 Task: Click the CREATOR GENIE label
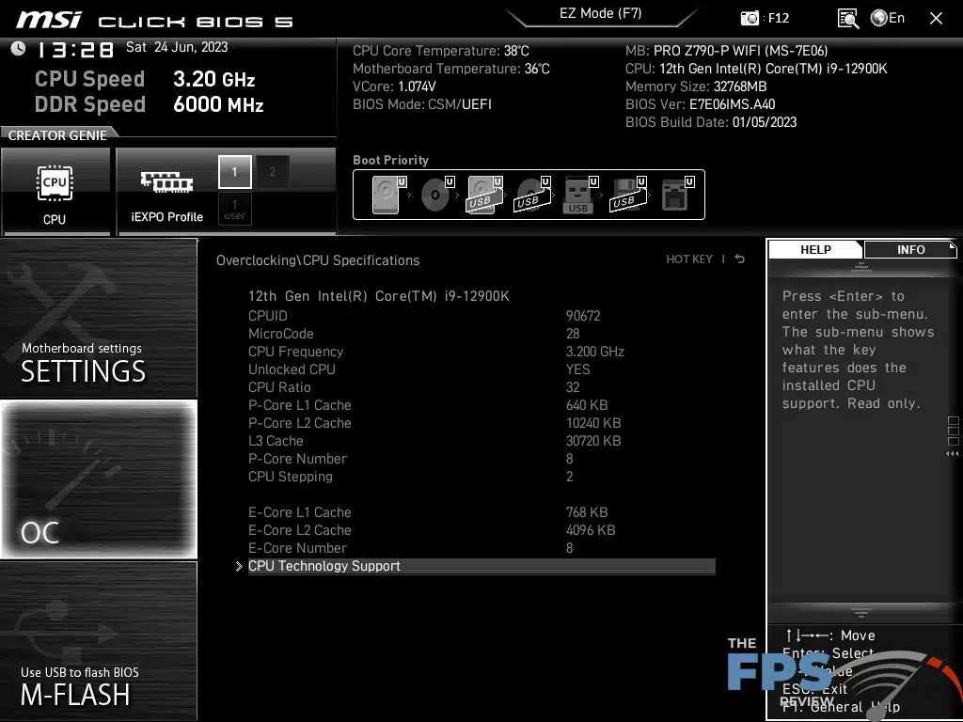pyautogui.click(x=57, y=135)
